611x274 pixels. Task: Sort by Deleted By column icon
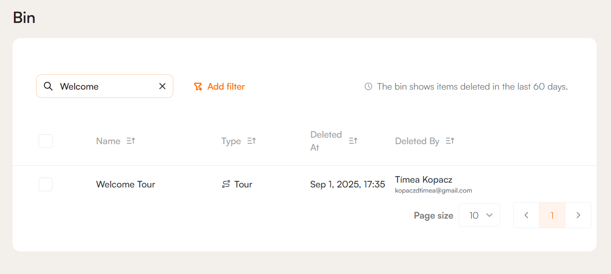[x=450, y=141]
